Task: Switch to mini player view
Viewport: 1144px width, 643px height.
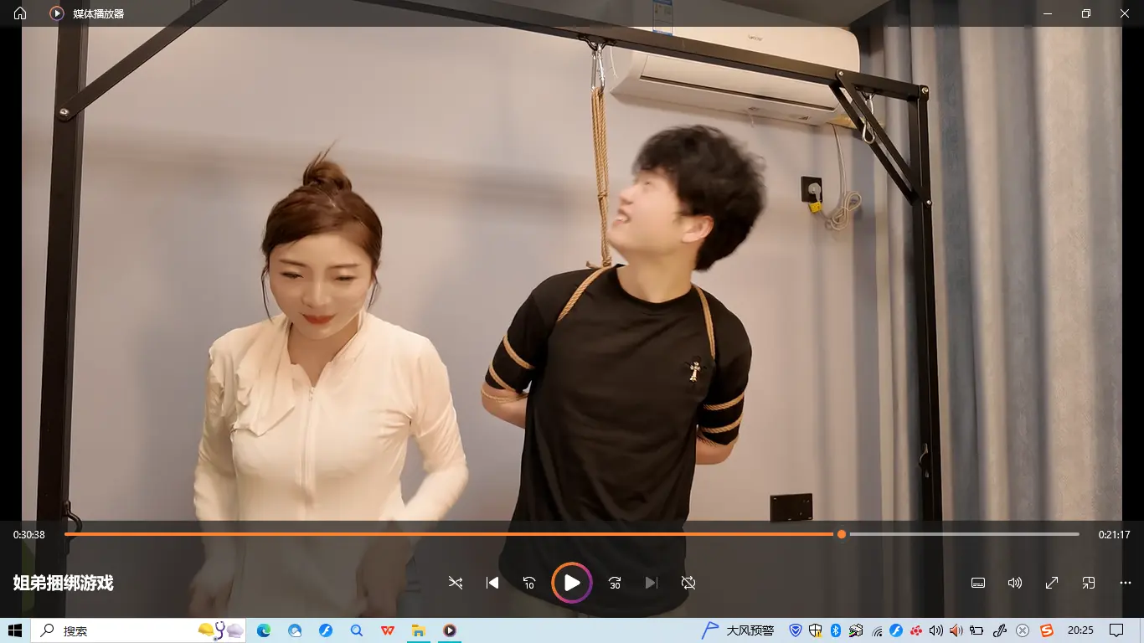Action: point(1089,583)
